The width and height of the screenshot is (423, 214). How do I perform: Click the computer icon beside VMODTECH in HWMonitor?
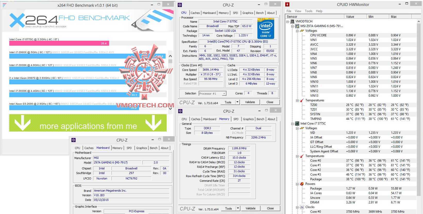pos(292,21)
